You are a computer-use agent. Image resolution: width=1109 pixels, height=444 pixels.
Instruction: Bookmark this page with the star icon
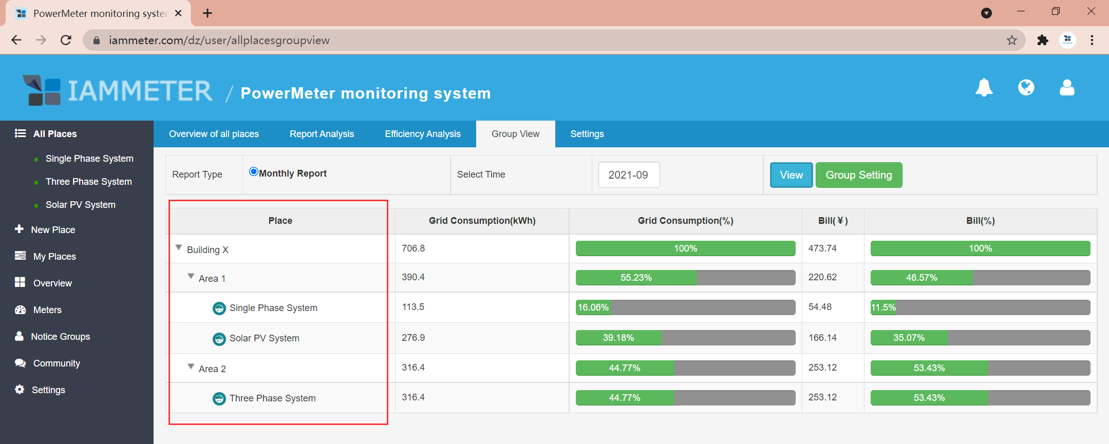(x=1011, y=40)
